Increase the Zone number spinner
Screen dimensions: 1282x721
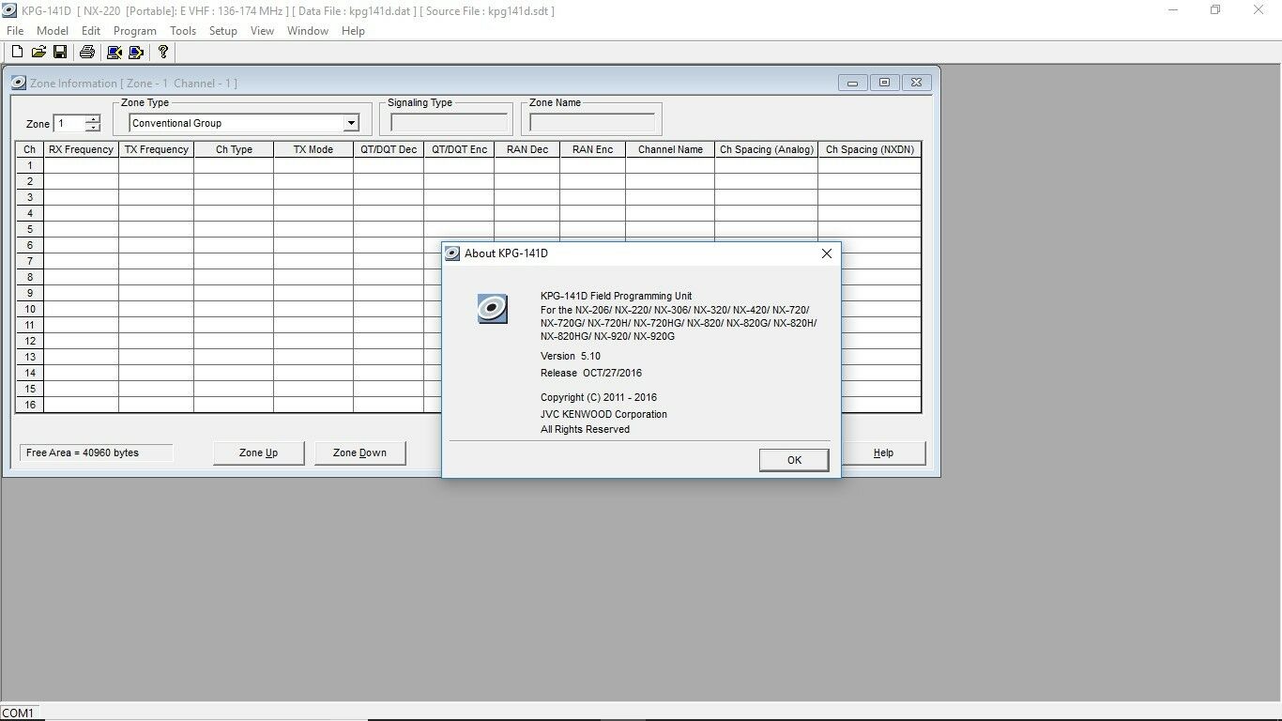[92, 119]
